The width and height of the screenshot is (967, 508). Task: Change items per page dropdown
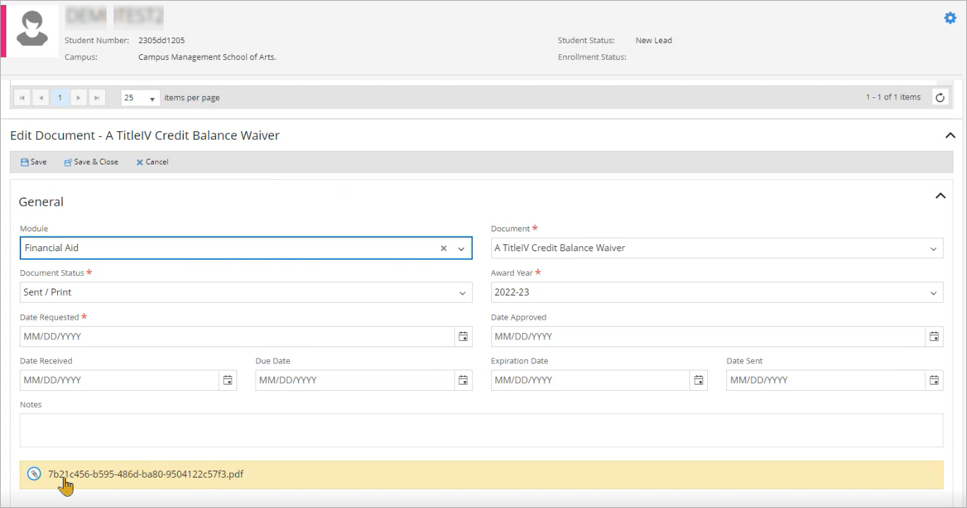140,98
